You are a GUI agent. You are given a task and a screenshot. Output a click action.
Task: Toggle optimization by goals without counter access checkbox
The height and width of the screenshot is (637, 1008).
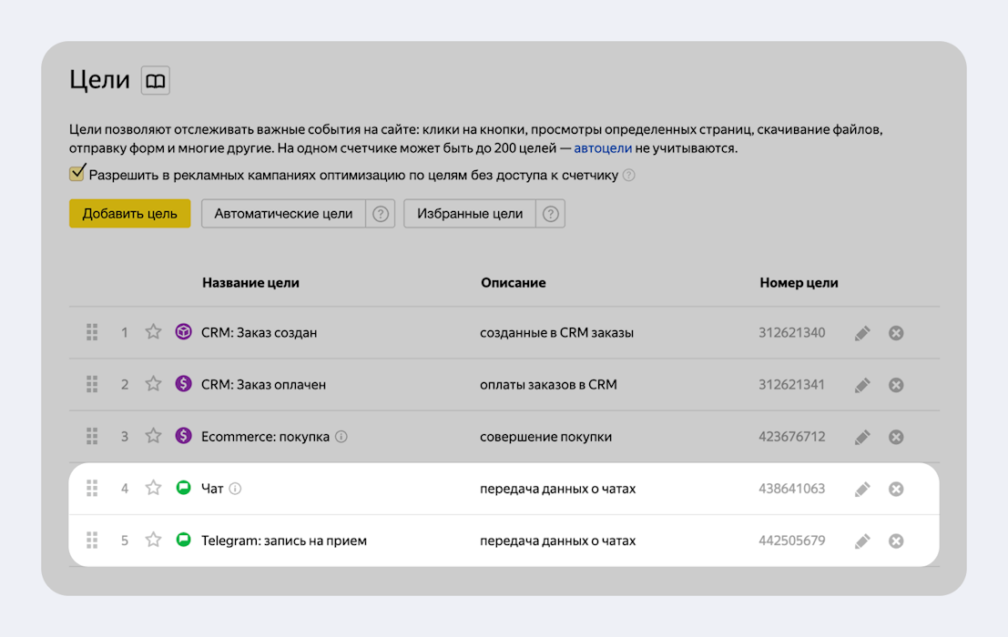tap(77, 174)
